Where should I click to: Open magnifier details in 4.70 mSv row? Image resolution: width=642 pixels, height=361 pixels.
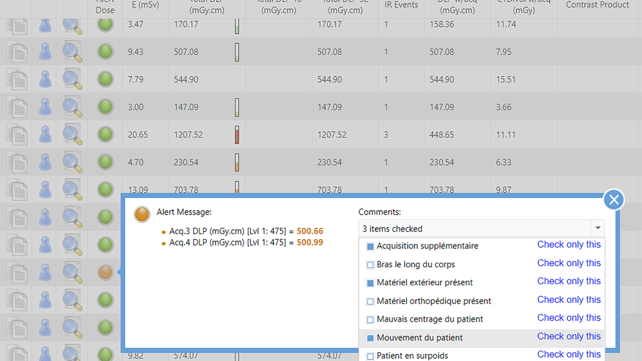pos(72,162)
